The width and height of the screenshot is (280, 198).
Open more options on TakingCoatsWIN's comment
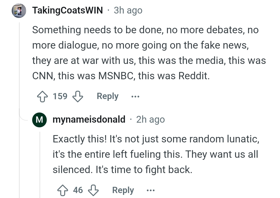click(x=135, y=97)
